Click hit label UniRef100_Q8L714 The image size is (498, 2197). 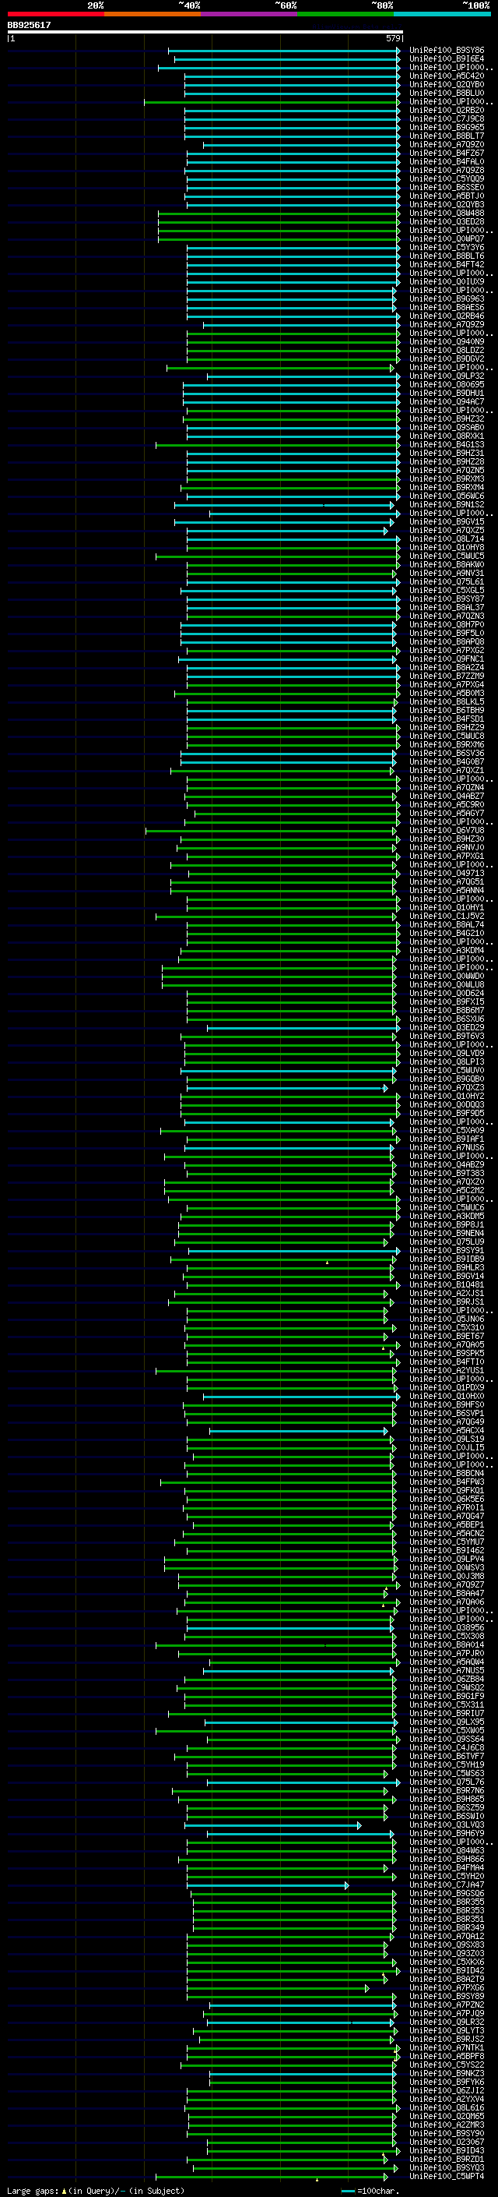click(446, 539)
